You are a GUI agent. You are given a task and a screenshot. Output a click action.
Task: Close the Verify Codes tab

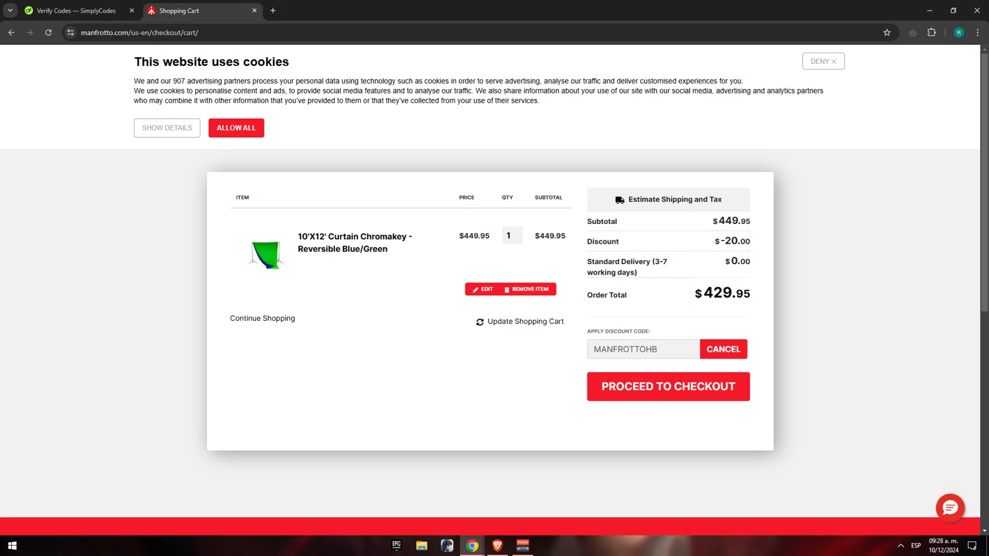pos(131,11)
